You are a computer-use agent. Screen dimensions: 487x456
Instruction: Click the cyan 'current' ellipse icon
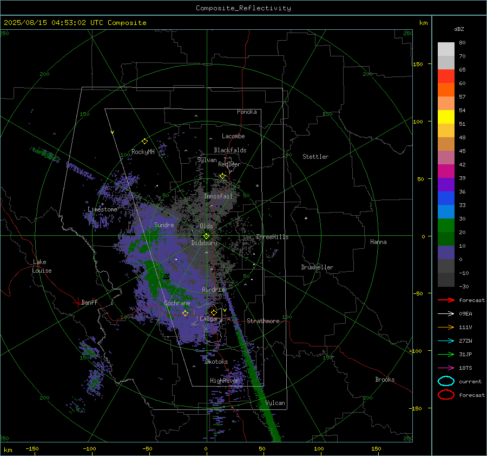pyautogui.click(x=446, y=381)
